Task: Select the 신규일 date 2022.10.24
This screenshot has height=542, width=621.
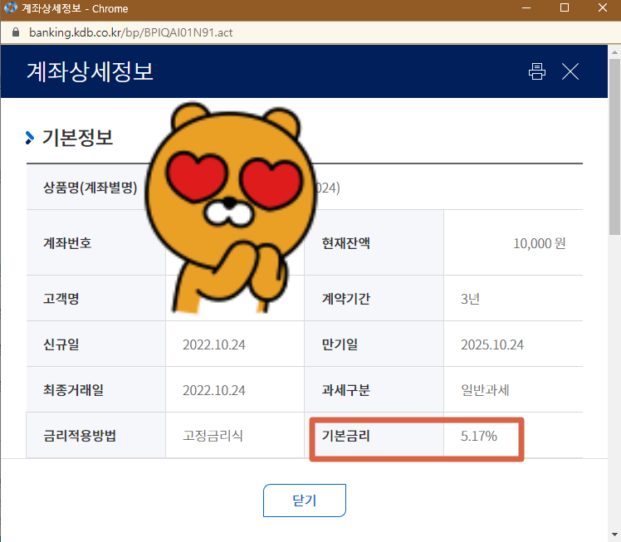Action: (x=214, y=344)
